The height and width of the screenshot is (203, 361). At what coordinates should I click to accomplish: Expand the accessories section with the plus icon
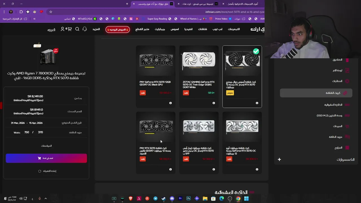click(279, 160)
